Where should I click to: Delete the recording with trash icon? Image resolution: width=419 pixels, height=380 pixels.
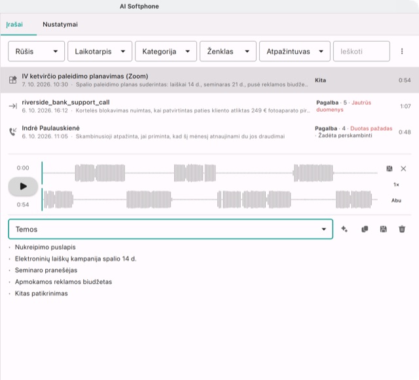pos(402,229)
